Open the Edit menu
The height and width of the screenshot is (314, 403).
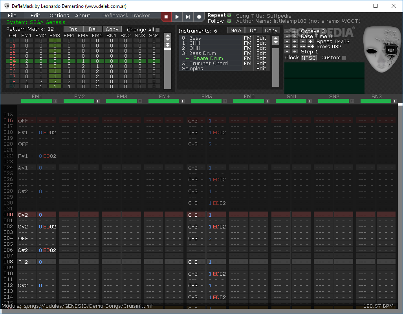tap(35, 15)
